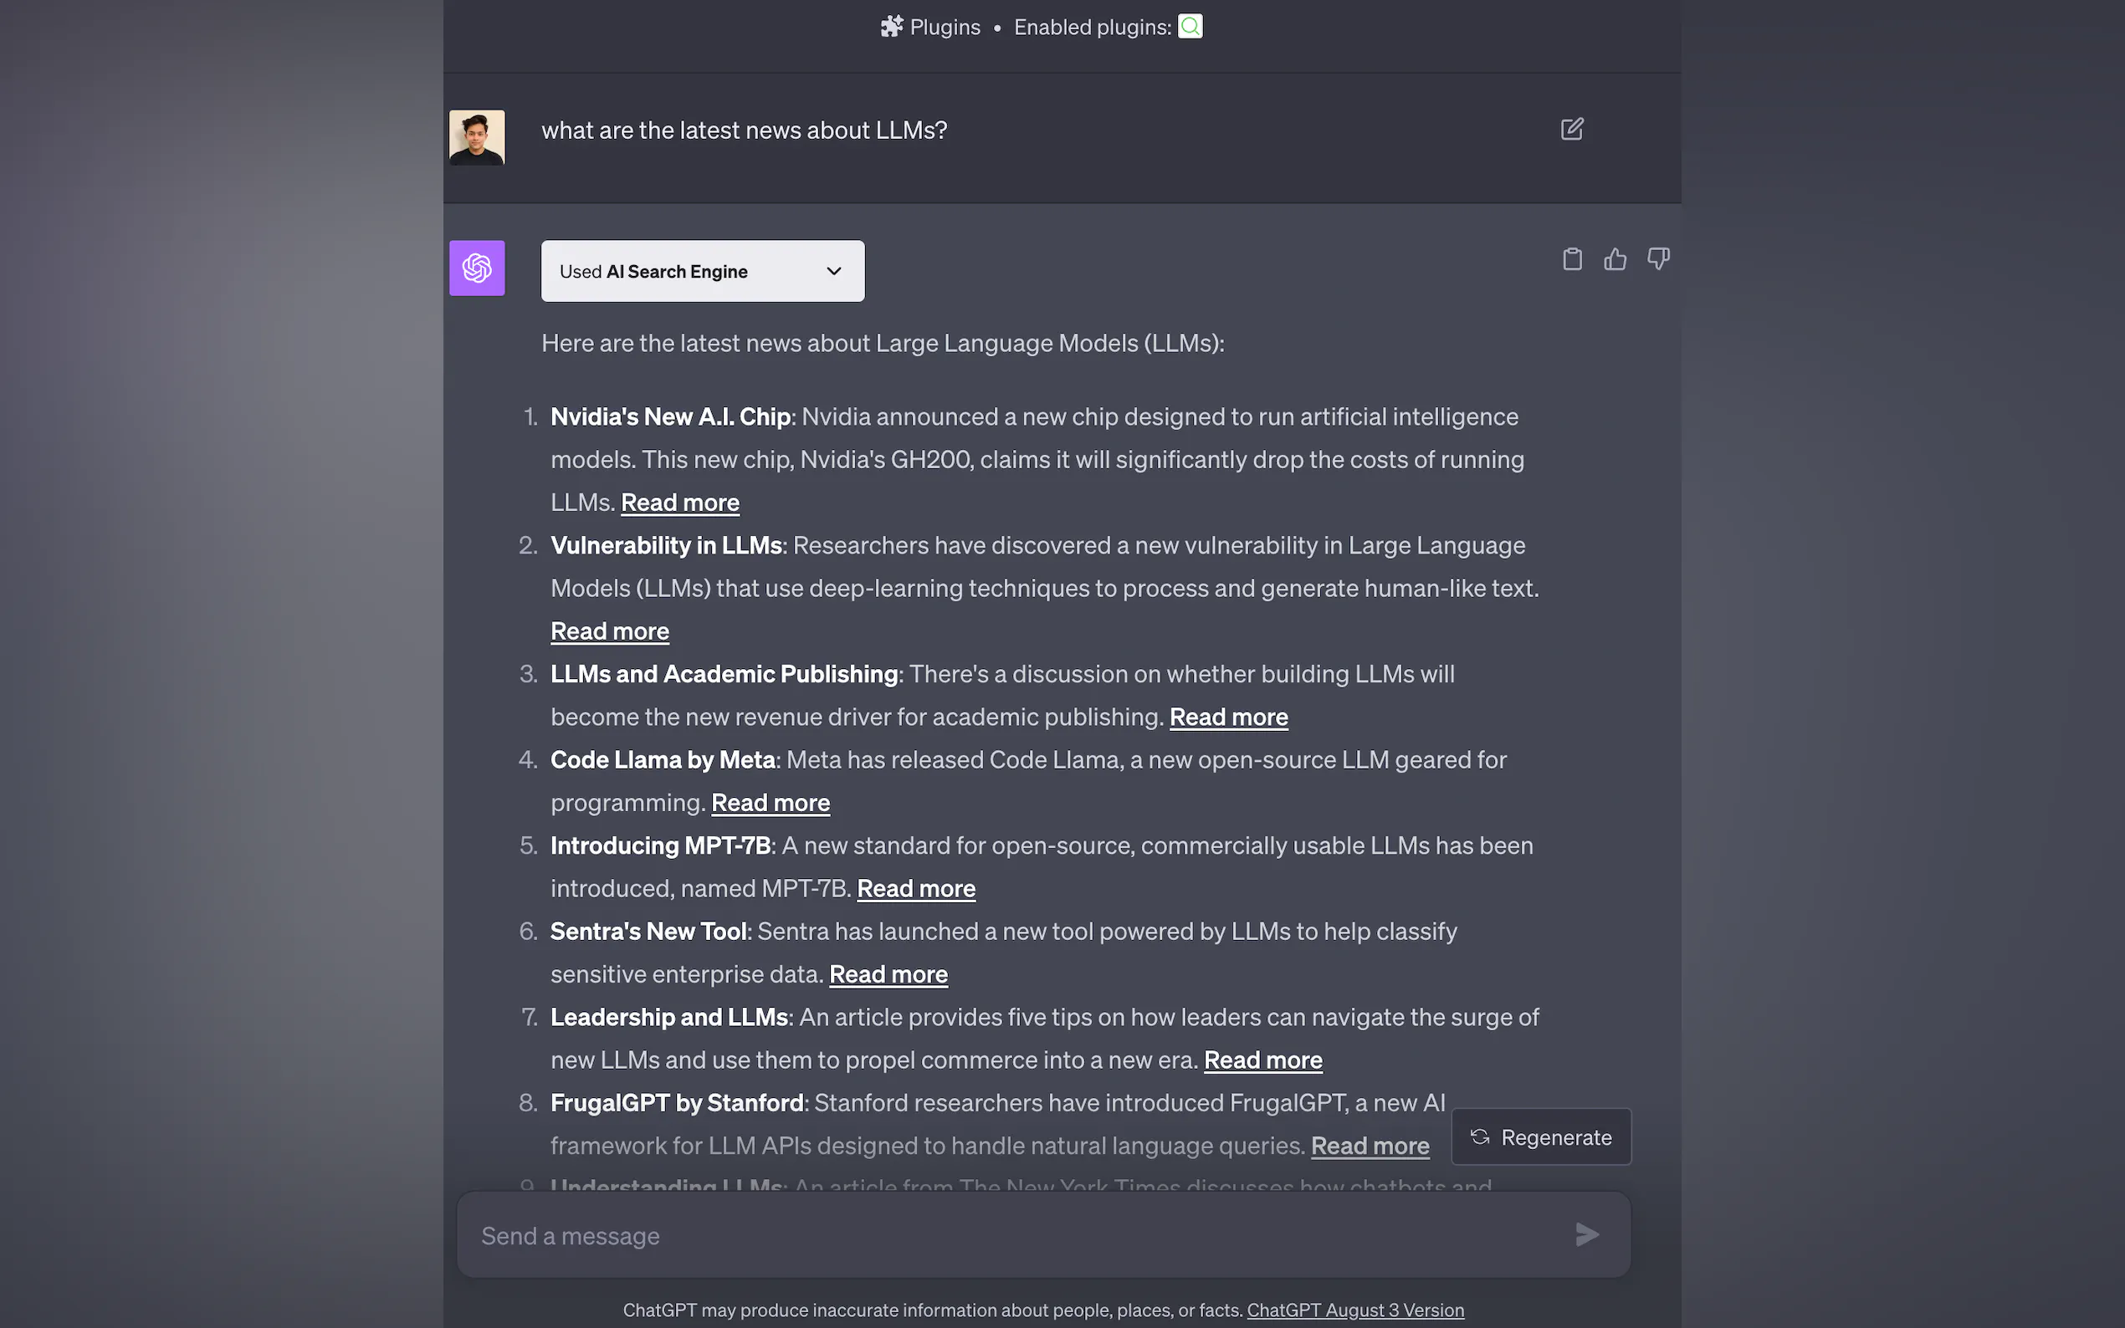This screenshot has height=1328, width=2125.
Task: Click the thumbs up icon
Action: click(x=1615, y=259)
